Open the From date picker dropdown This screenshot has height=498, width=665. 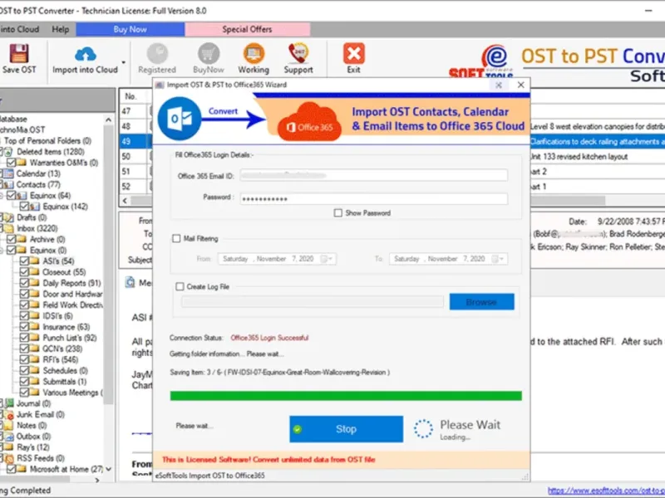[x=327, y=259]
